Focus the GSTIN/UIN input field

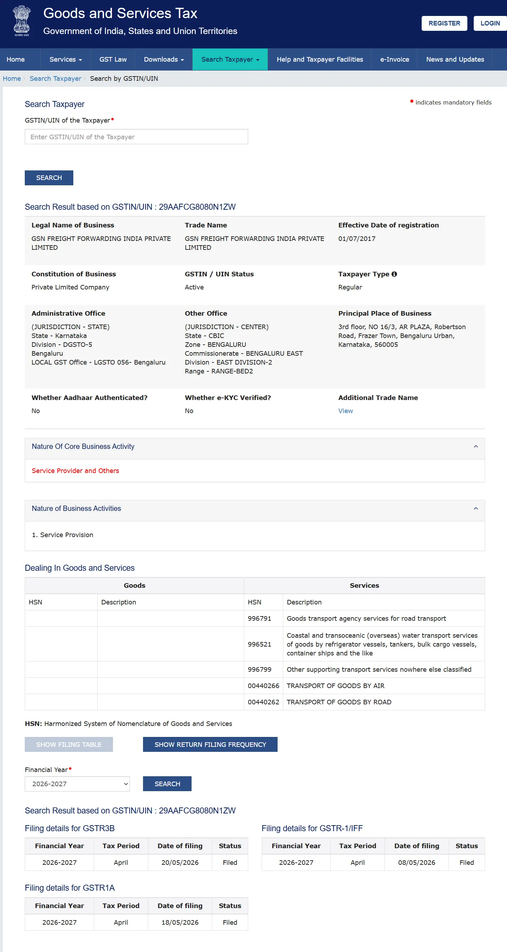point(136,137)
